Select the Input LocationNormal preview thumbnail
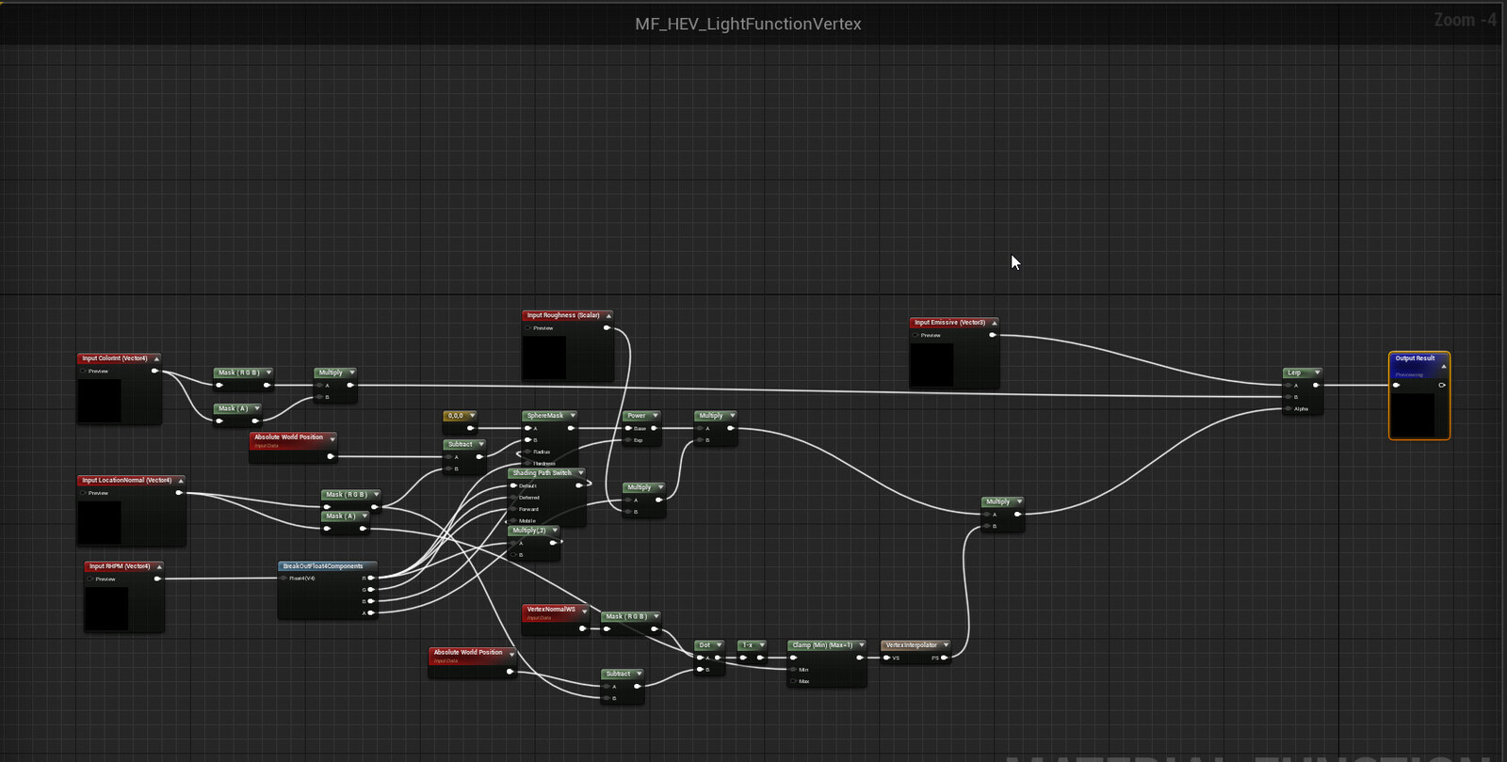This screenshot has width=1507, height=762. point(100,522)
